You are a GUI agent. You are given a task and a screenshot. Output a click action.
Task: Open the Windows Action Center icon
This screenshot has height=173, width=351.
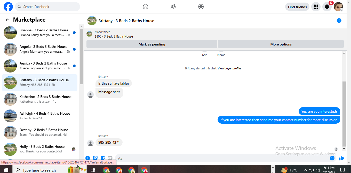click(x=342, y=170)
